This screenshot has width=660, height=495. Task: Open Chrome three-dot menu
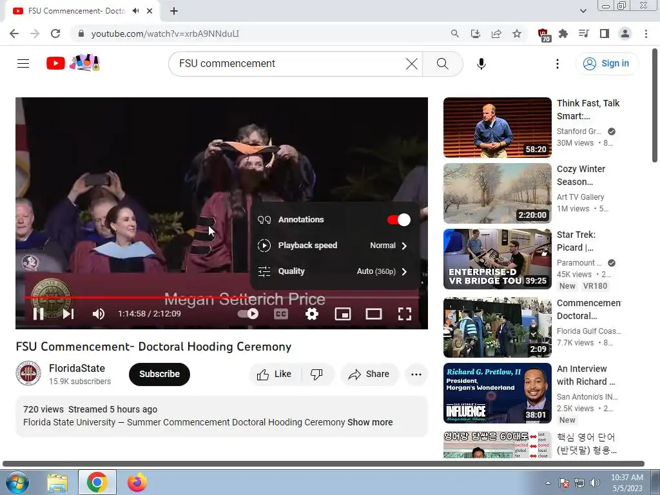click(x=646, y=34)
